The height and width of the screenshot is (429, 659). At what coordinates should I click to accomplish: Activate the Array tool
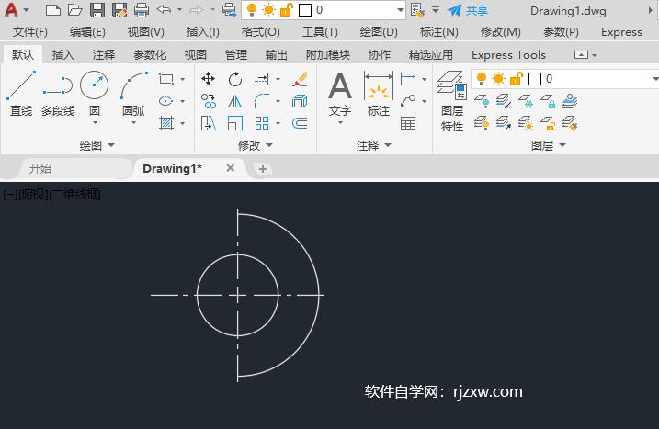262,123
